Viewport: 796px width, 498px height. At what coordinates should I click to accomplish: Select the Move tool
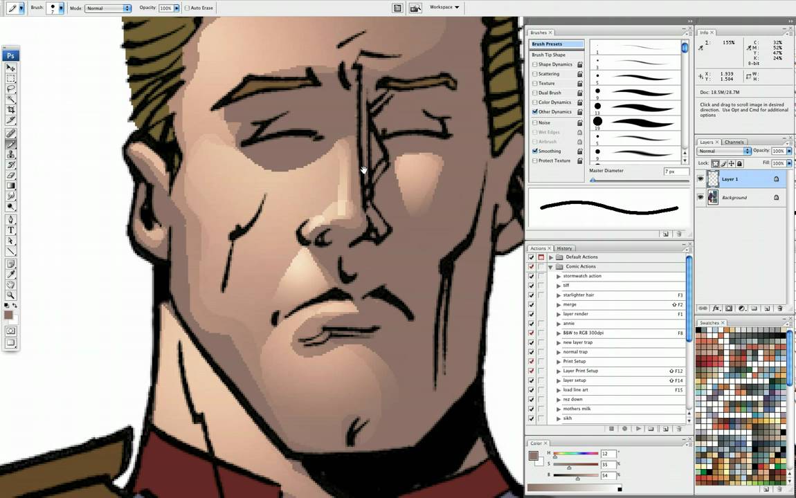point(10,68)
